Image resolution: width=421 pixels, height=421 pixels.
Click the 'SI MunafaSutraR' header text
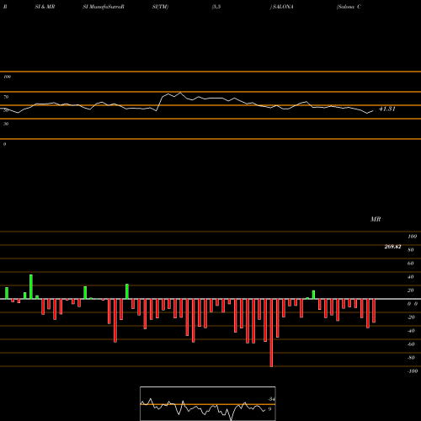104,7
